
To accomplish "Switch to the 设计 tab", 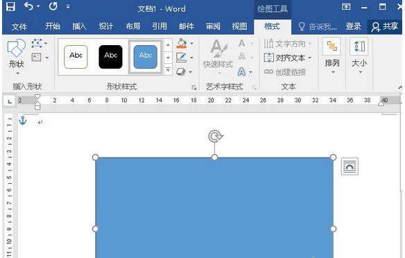I will (105, 26).
